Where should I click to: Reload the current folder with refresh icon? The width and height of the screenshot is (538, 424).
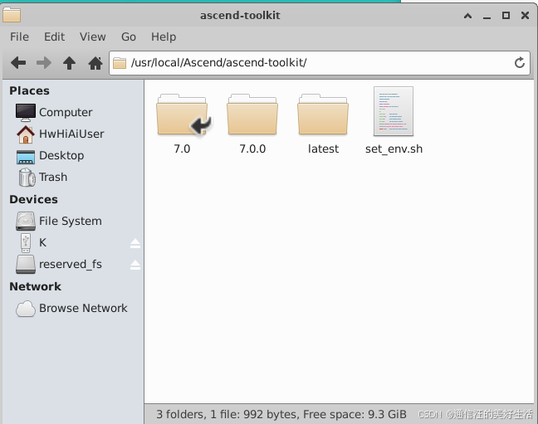pos(520,63)
